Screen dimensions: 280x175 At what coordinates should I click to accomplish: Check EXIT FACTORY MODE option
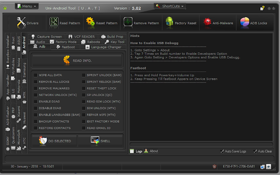[x=84, y=121]
